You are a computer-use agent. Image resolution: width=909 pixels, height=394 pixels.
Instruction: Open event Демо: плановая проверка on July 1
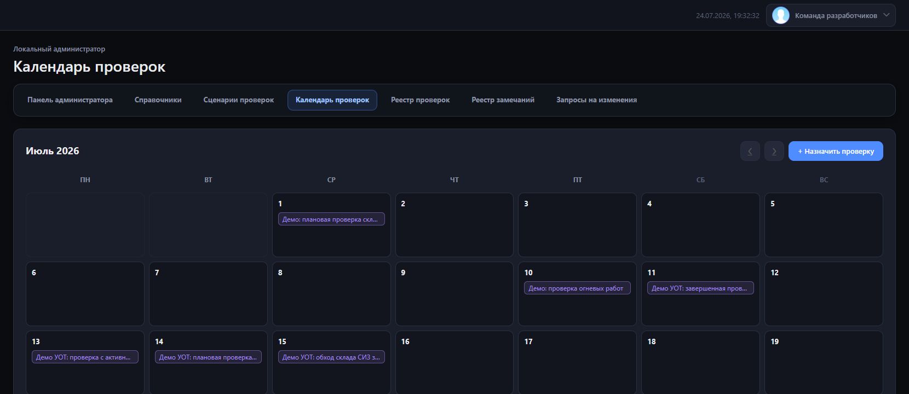click(x=331, y=219)
